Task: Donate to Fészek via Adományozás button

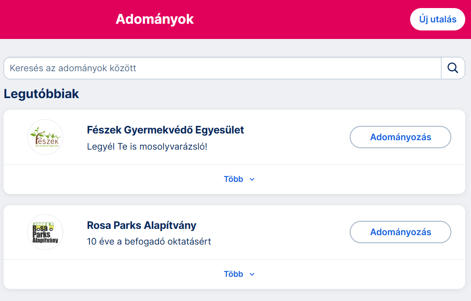Action: coord(400,137)
